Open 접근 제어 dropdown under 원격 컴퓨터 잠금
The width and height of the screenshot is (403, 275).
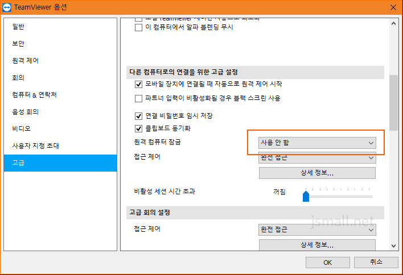pyautogui.click(x=317, y=158)
